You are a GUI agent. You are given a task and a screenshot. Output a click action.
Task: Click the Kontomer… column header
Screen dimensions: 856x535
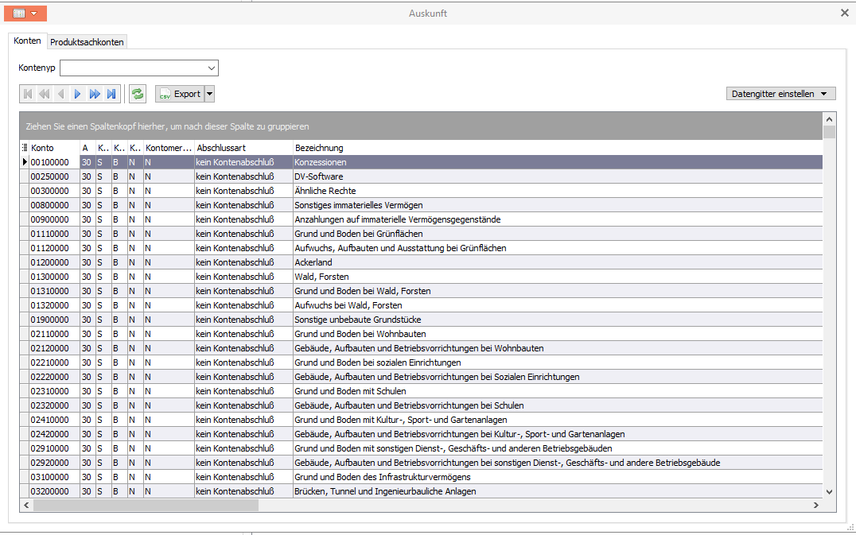pyautogui.click(x=169, y=148)
